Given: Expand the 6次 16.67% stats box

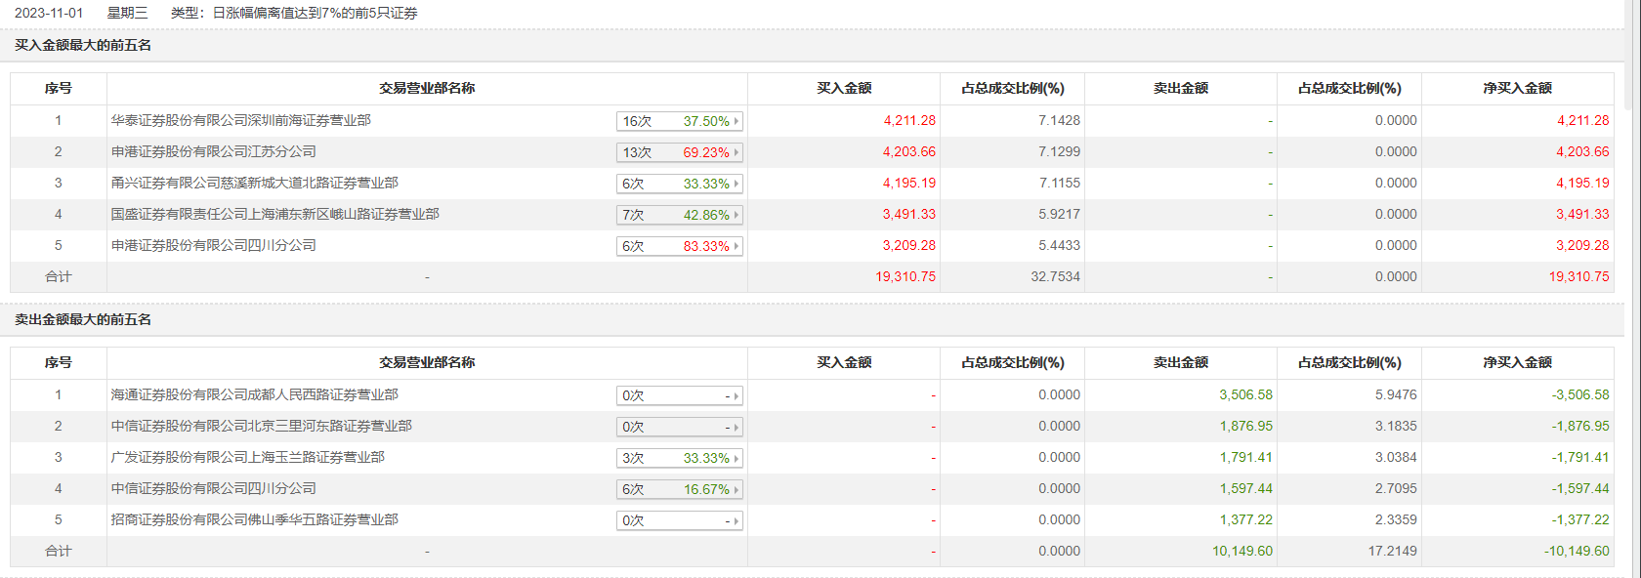Looking at the screenshot, I should point(680,489).
